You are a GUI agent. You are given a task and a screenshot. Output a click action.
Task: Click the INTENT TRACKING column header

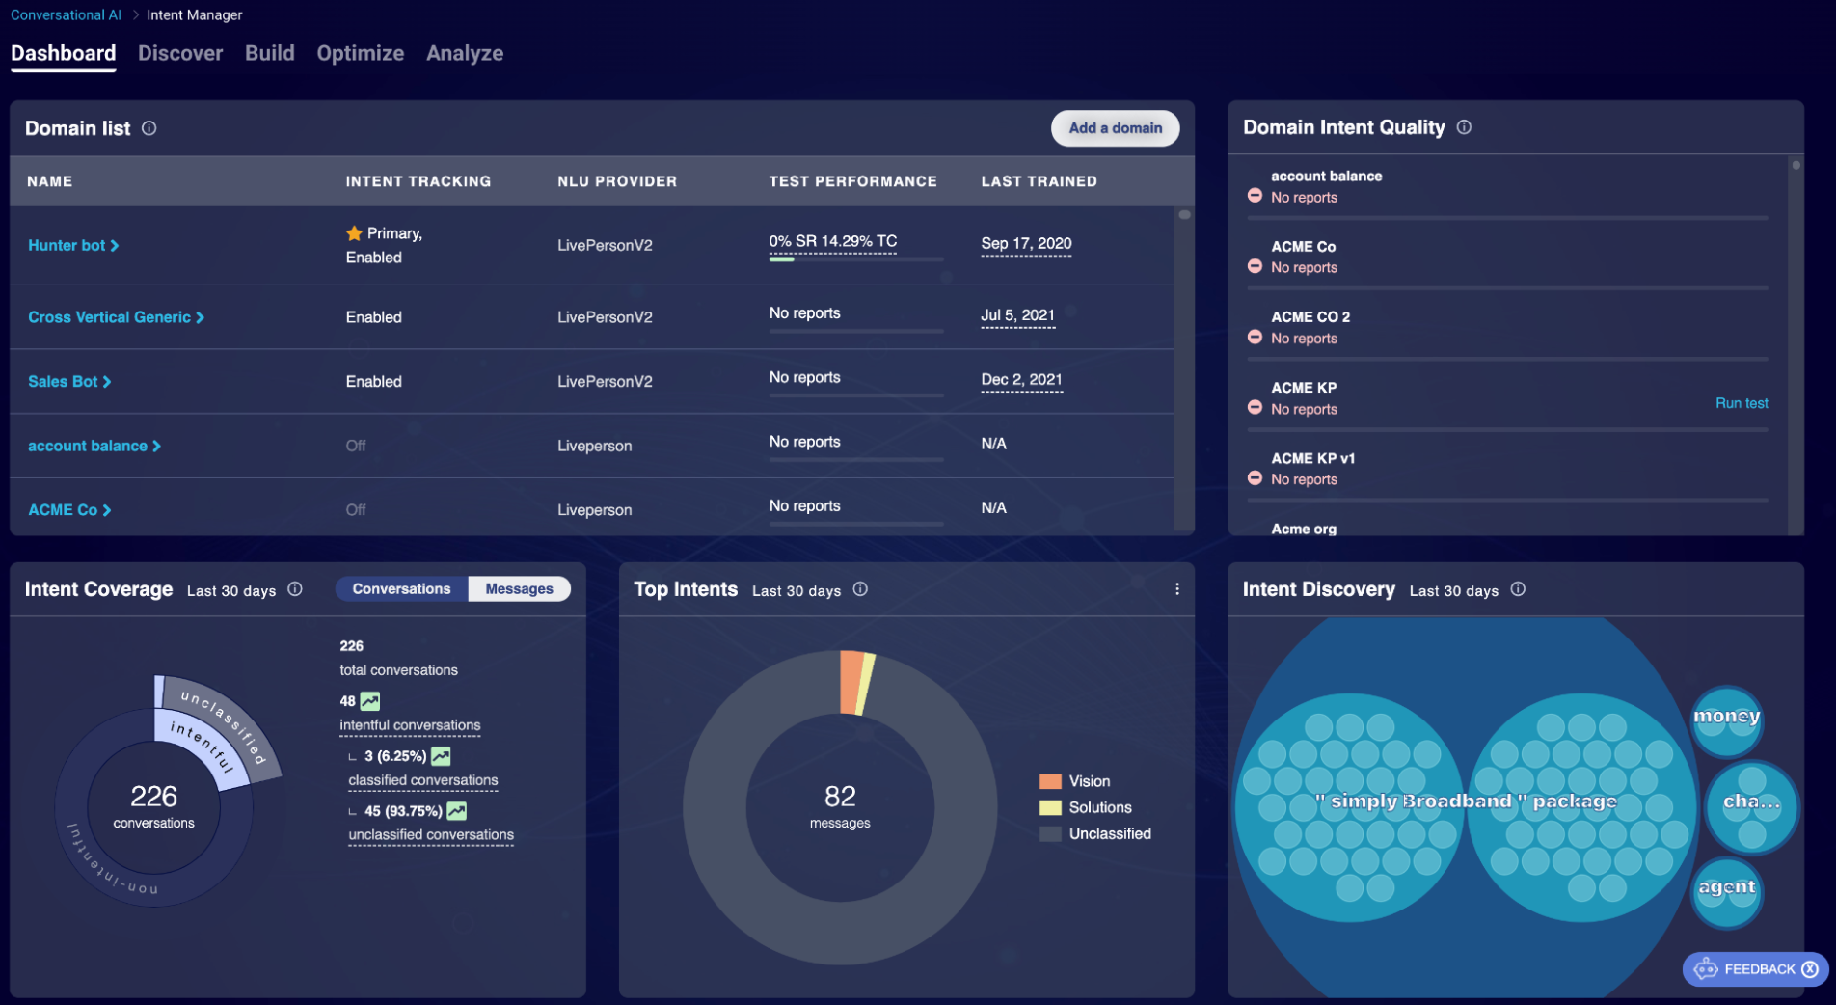[x=418, y=181]
